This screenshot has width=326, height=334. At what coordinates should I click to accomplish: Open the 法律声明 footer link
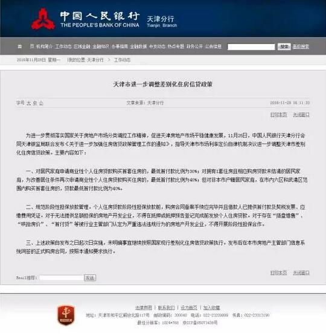(144, 307)
